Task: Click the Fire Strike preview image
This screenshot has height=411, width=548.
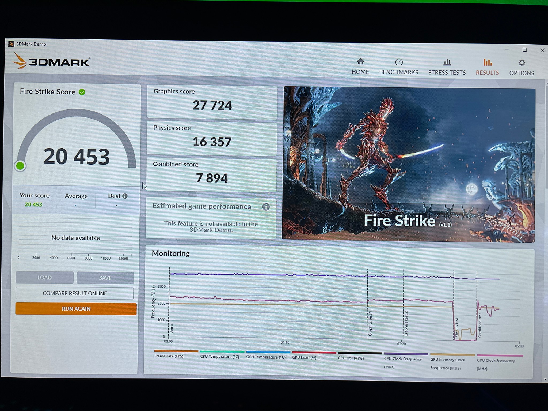Action: click(409, 164)
